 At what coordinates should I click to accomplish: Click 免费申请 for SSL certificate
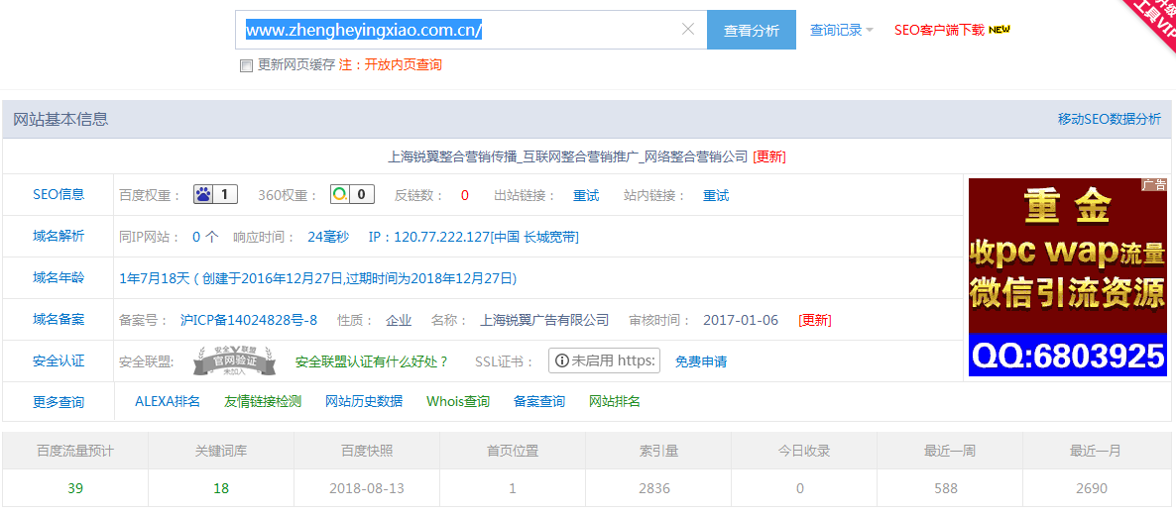pyautogui.click(x=701, y=361)
